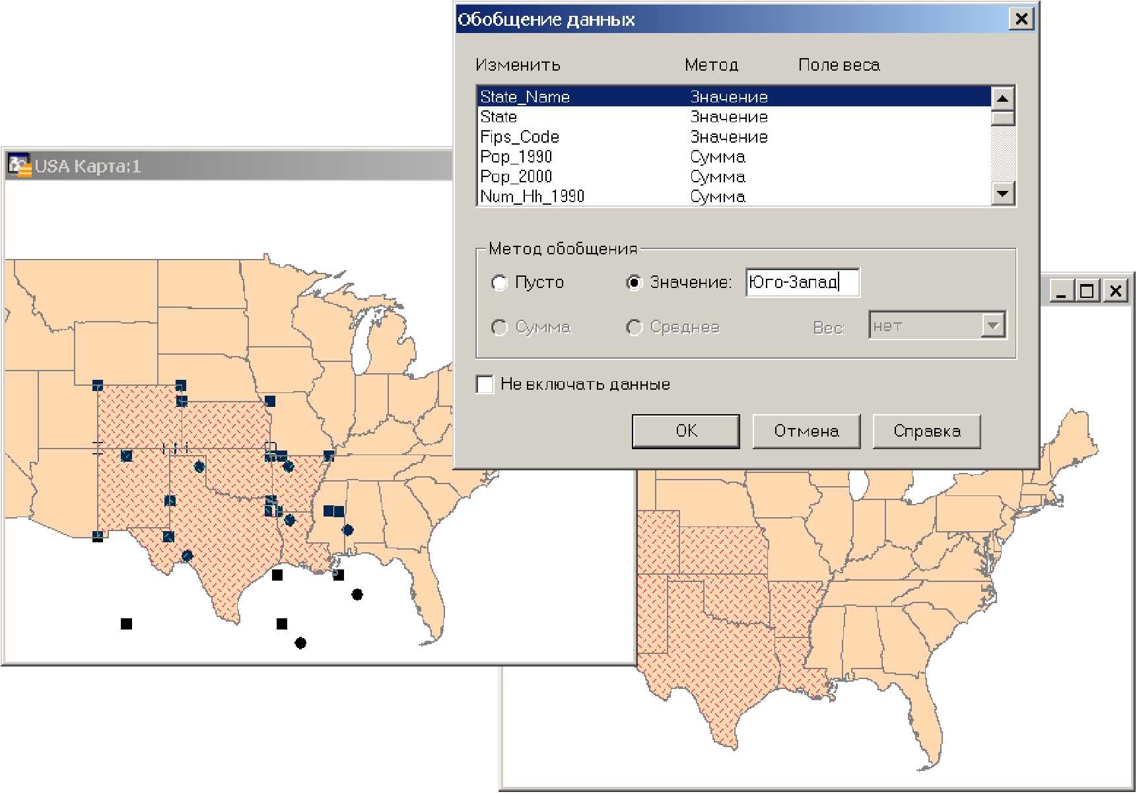Click the Юго-Запад value text field
This screenshot has width=1137, height=794.
(x=802, y=283)
